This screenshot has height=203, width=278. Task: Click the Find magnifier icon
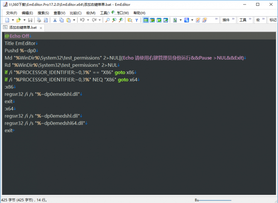[107, 20]
